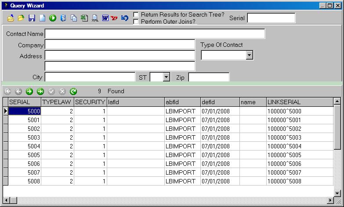Screen dimensions: 344x207
Task: Click the Contact Name field
Action: pyautogui.click(x=155, y=34)
